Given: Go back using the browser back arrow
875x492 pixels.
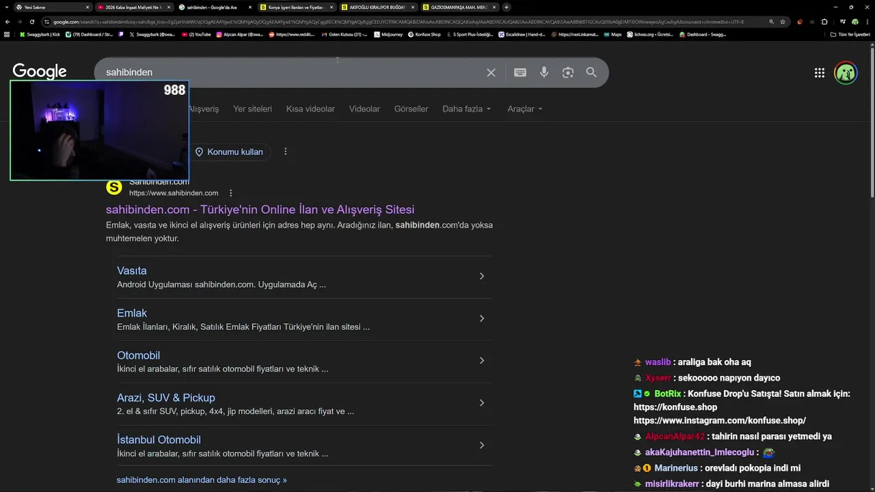Looking at the screenshot, I should coord(7,22).
